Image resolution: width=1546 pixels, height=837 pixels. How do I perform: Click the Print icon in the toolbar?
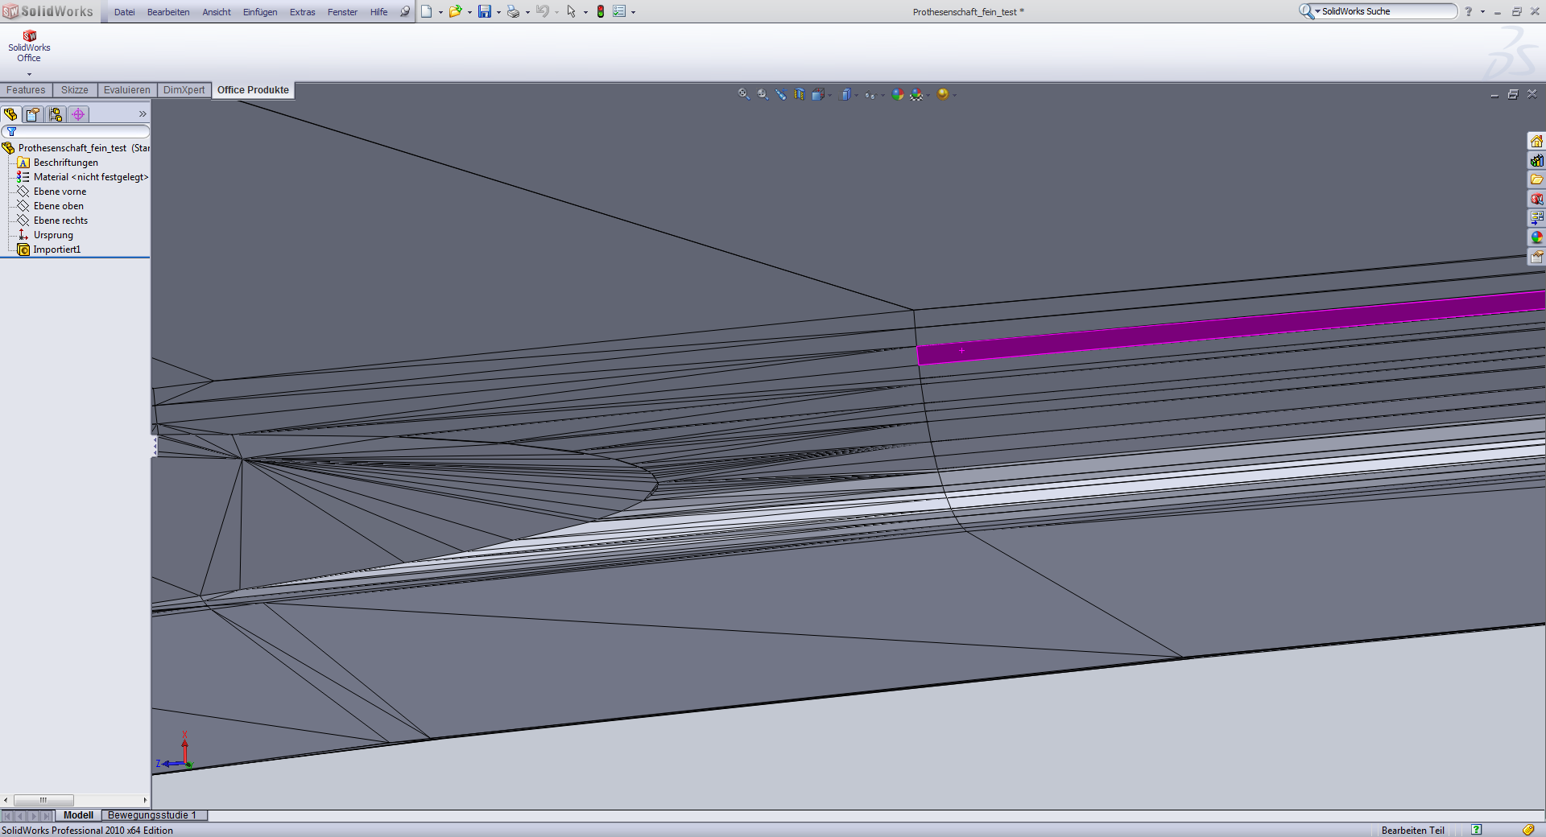coord(513,11)
